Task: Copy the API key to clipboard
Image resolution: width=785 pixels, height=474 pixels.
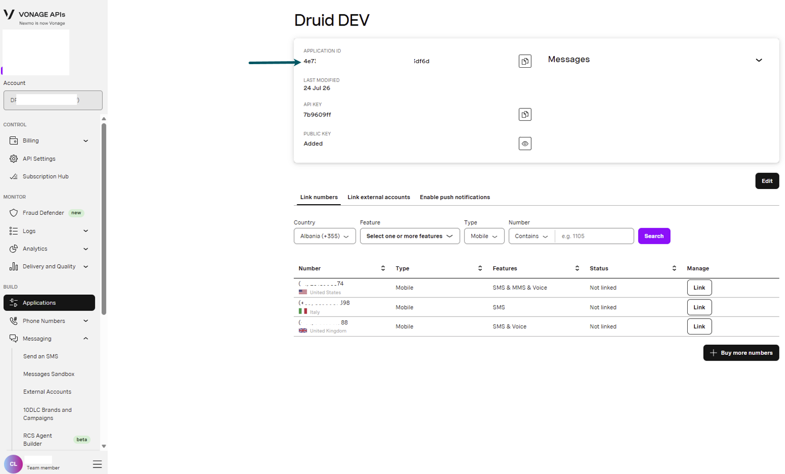Action: pos(525,115)
